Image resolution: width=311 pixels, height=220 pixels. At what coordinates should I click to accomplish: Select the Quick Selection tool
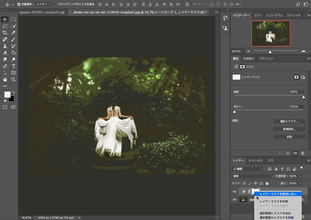(x=13, y=26)
